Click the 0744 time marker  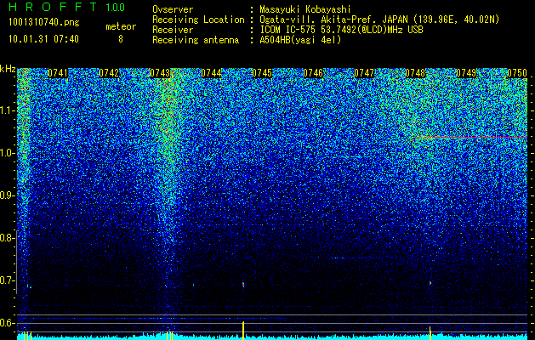tap(211, 73)
